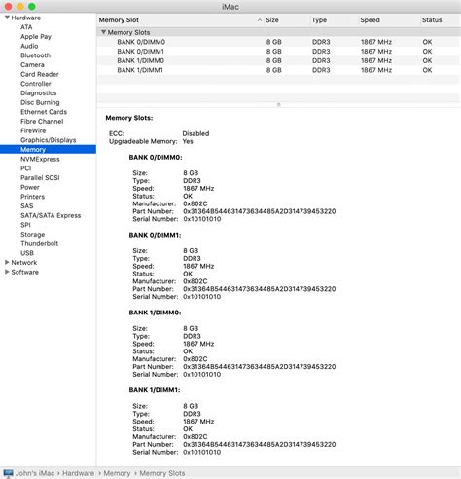Expand the Software section
The image size is (461, 479).
(7, 272)
